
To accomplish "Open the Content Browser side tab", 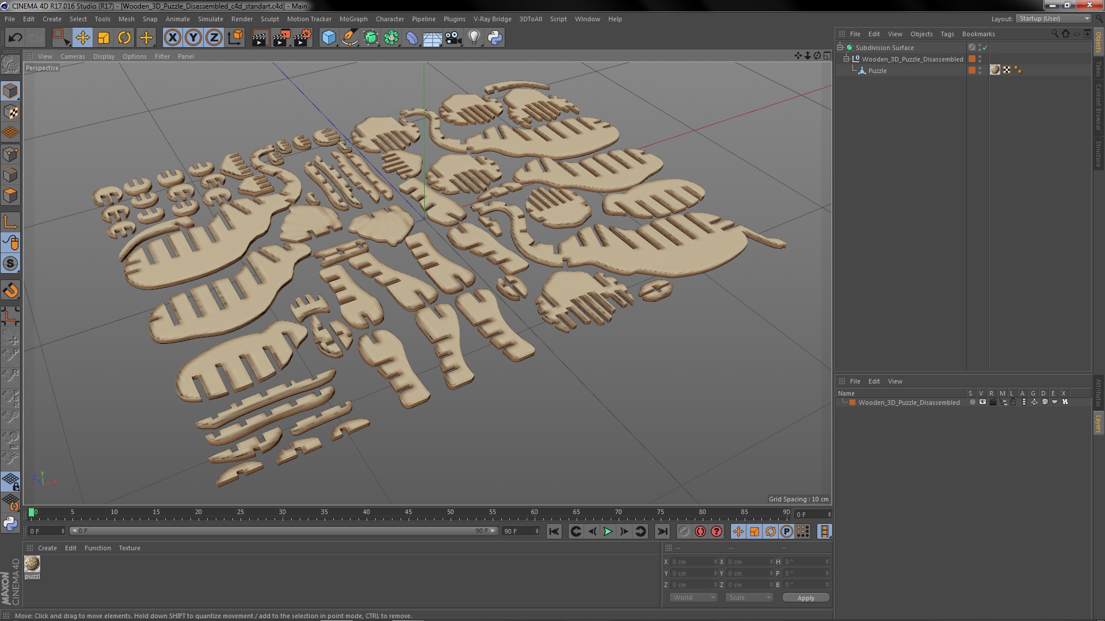I will point(1099,107).
